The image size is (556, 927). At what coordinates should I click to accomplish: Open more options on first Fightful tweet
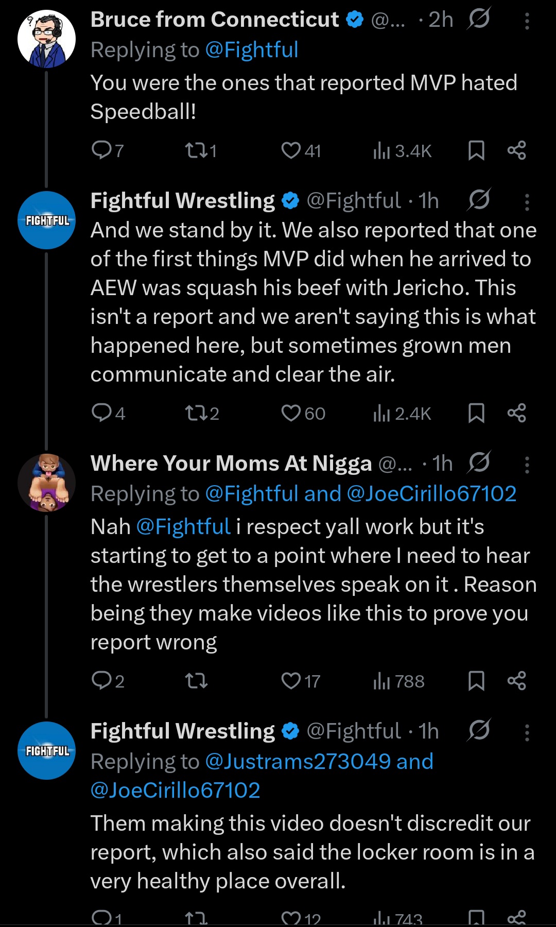click(x=527, y=202)
